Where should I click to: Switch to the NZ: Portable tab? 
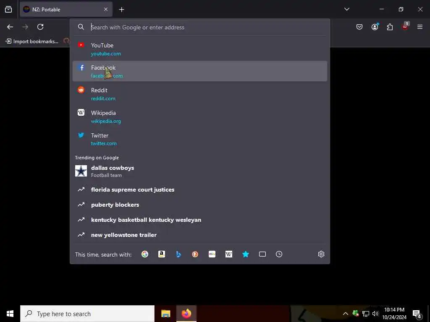click(66, 9)
